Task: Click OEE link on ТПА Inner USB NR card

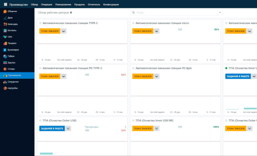Action: click(180, 127)
